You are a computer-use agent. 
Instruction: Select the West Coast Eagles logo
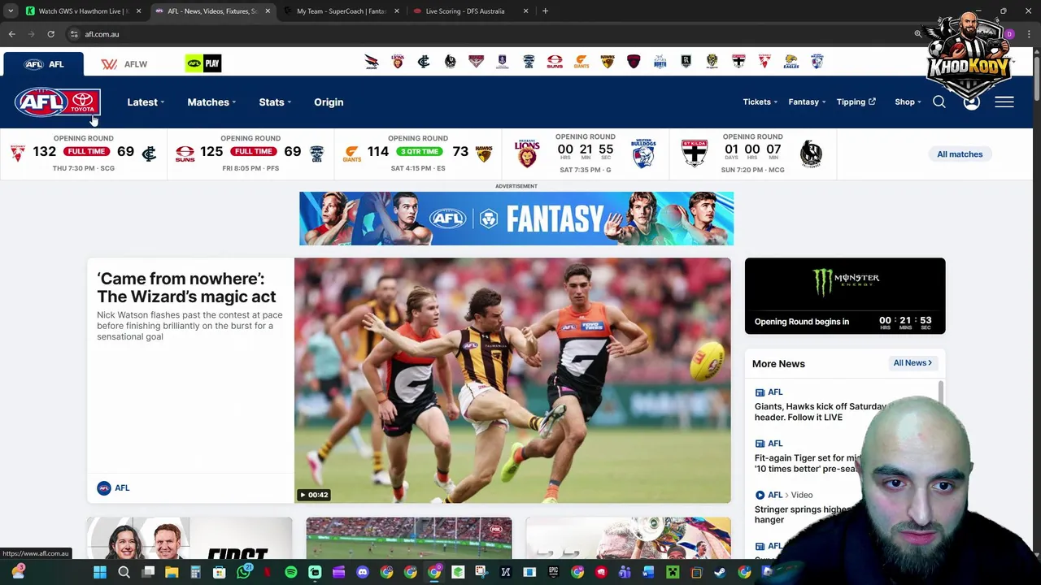point(791,62)
